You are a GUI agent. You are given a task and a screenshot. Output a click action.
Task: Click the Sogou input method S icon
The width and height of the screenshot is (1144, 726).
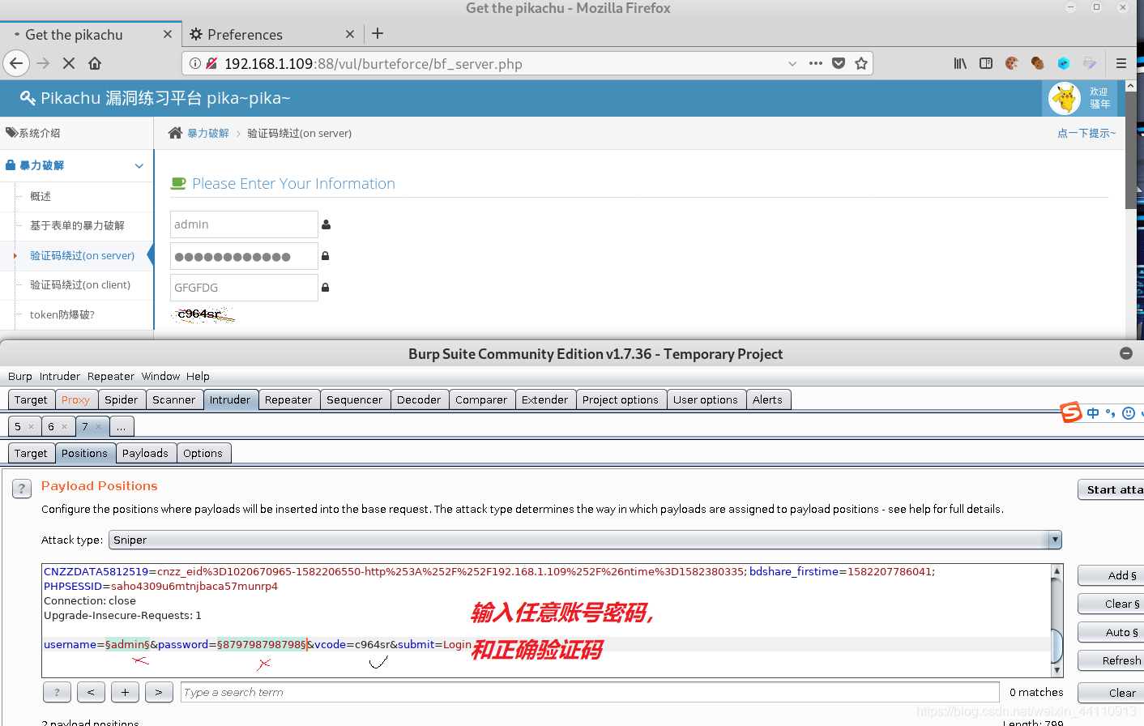coord(1071,412)
